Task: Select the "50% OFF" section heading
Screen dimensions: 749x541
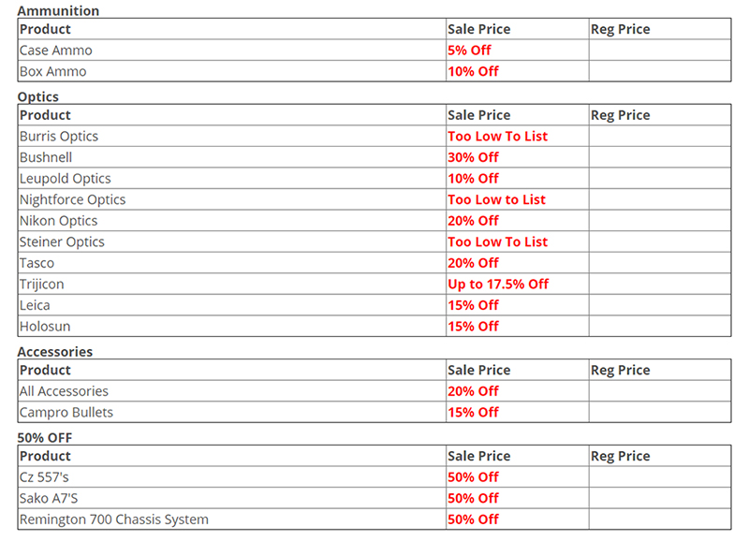Action: (45, 437)
